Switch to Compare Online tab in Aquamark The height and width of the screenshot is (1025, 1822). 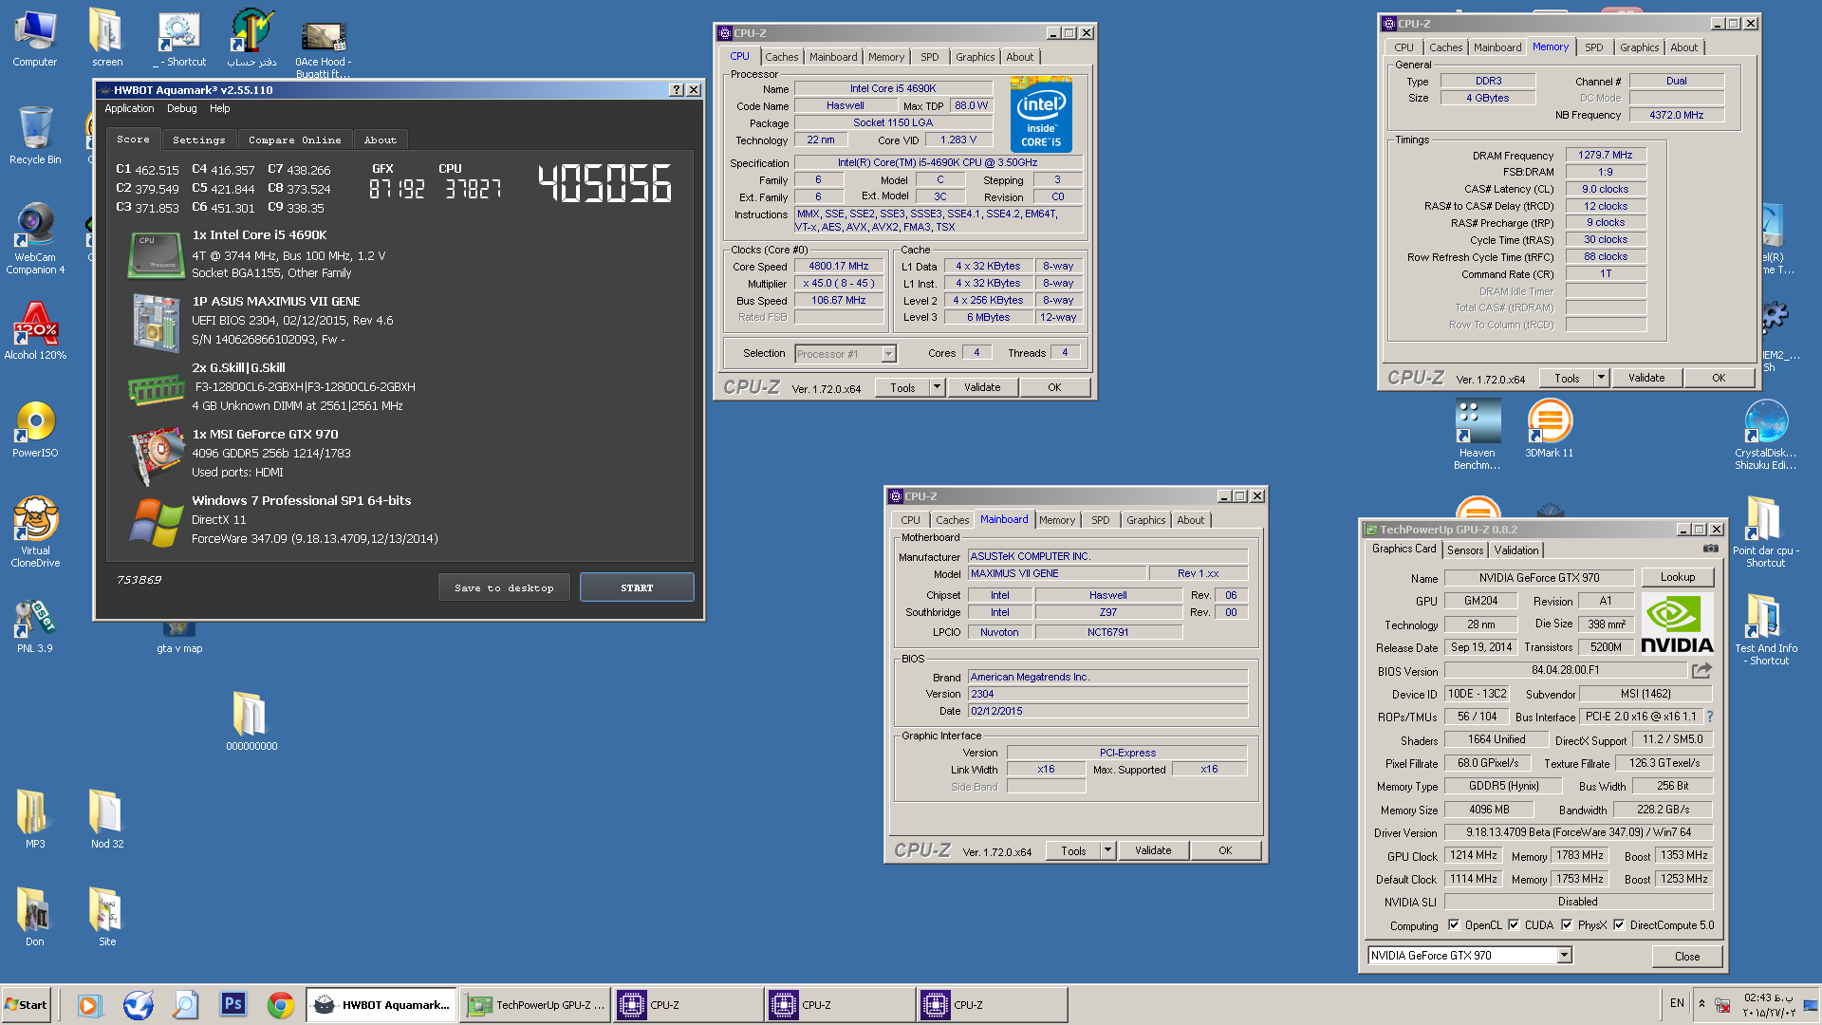tap(295, 140)
